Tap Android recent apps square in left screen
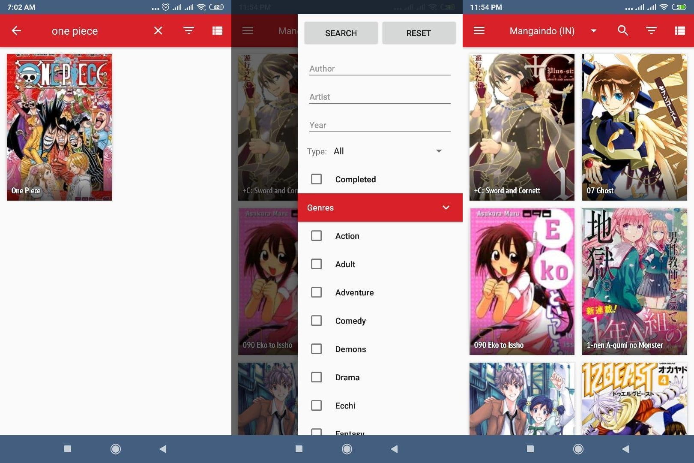Image resolution: width=694 pixels, height=463 pixels. (x=68, y=449)
